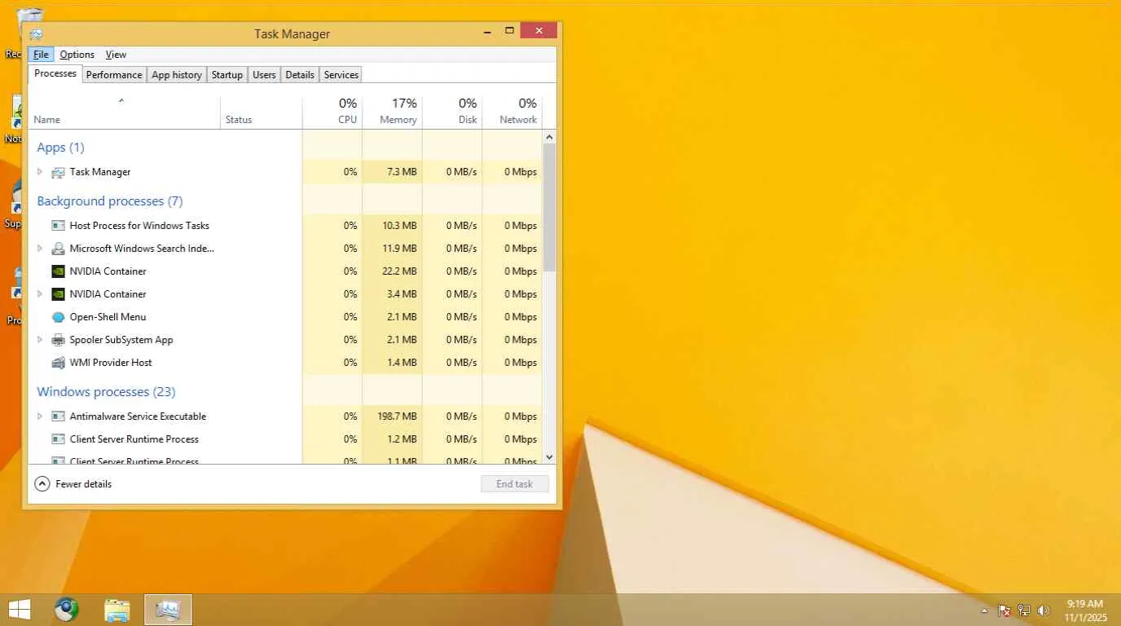Image resolution: width=1121 pixels, height=626 pixels.
Task: Click the End task button
Action: tap(515, 484)
